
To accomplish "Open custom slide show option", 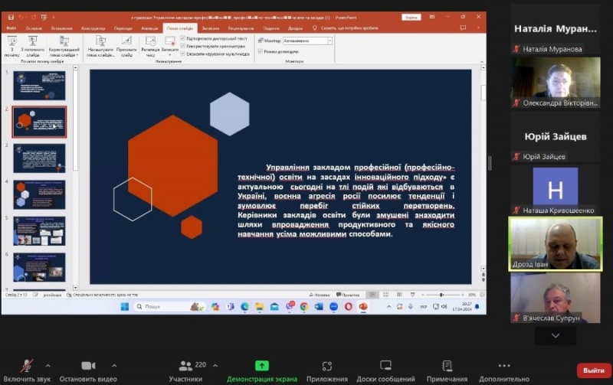I will tap(64, 47).
